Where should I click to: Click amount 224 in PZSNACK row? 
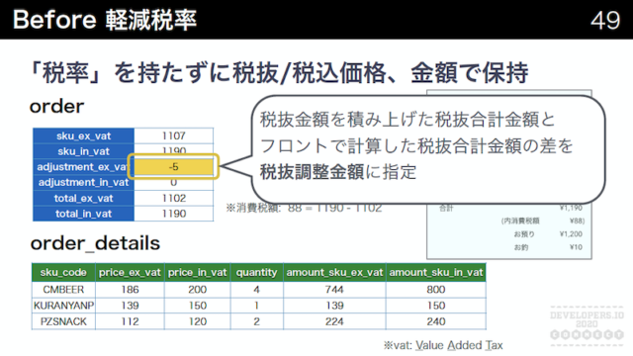pos(334,321)
